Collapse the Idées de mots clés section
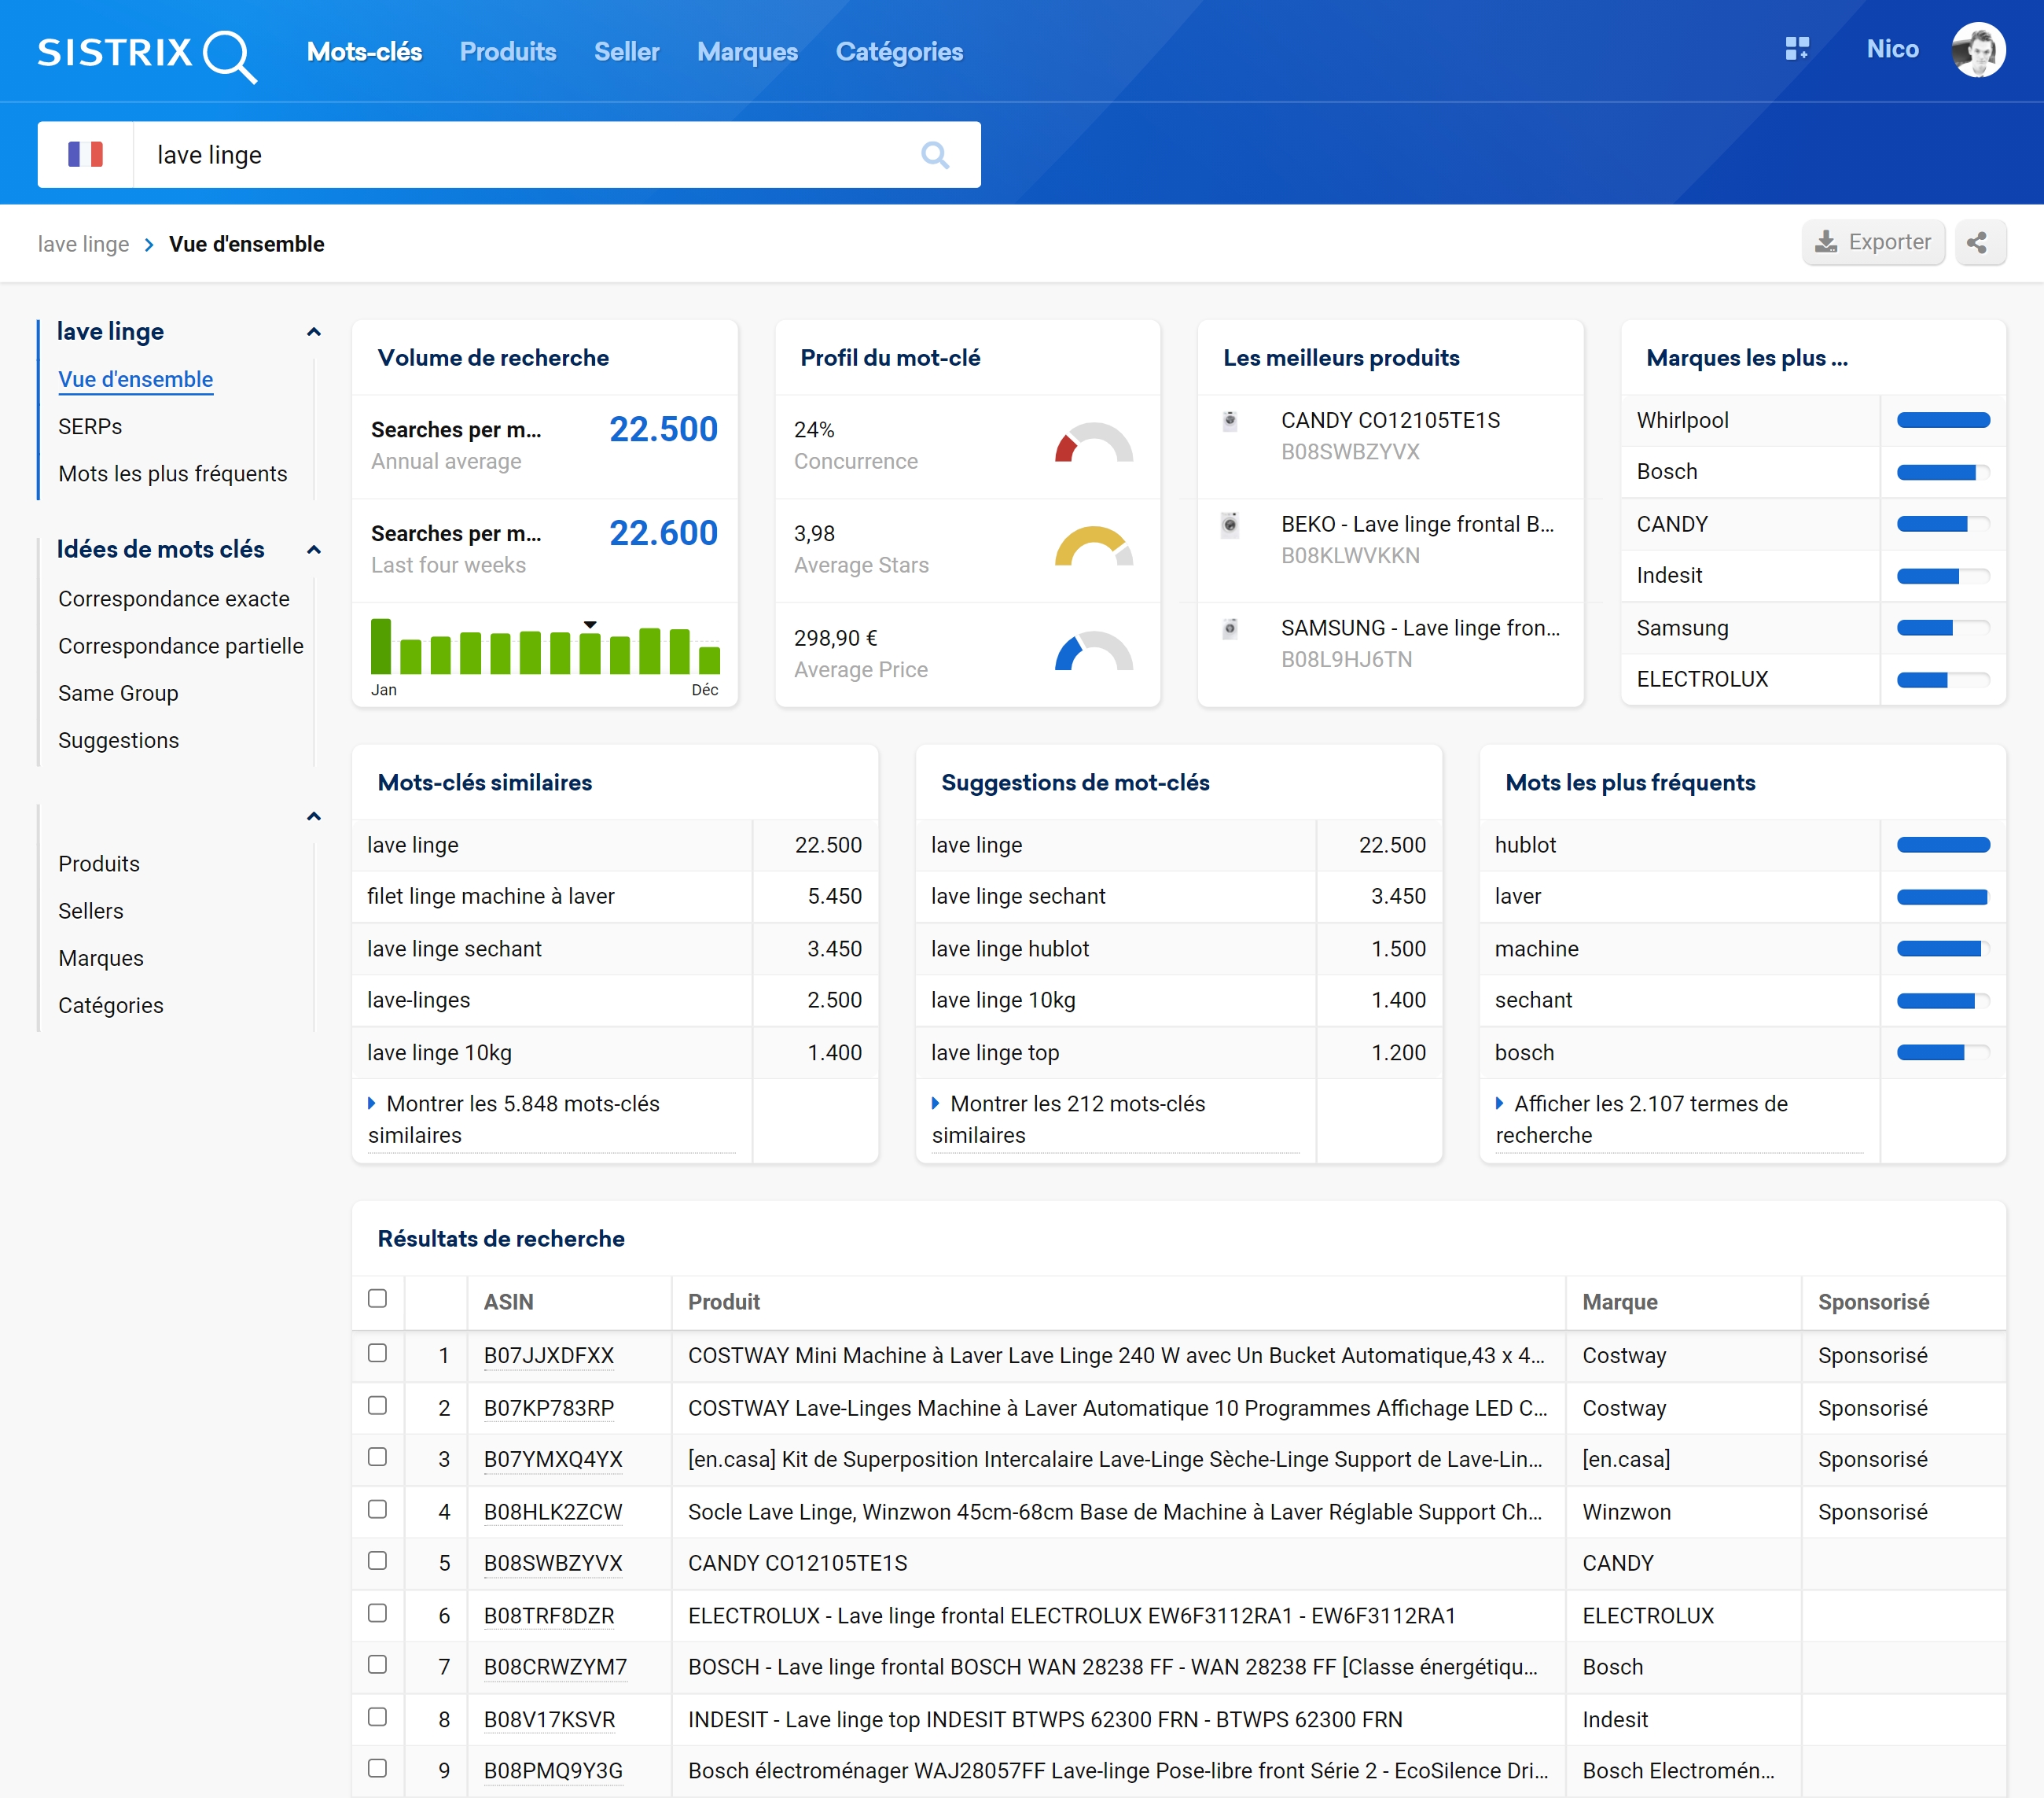Viewport: 2044px width, 1798px height. (314, 551)
